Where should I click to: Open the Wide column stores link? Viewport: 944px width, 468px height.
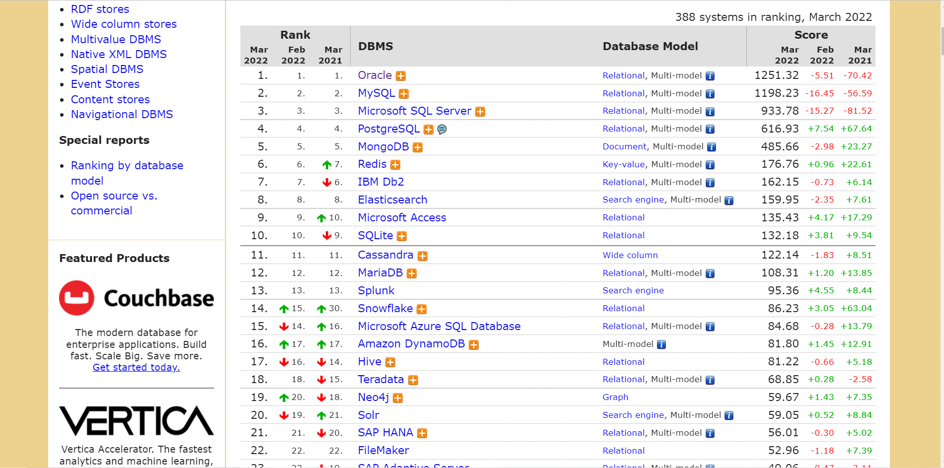[x=124, y=24]
